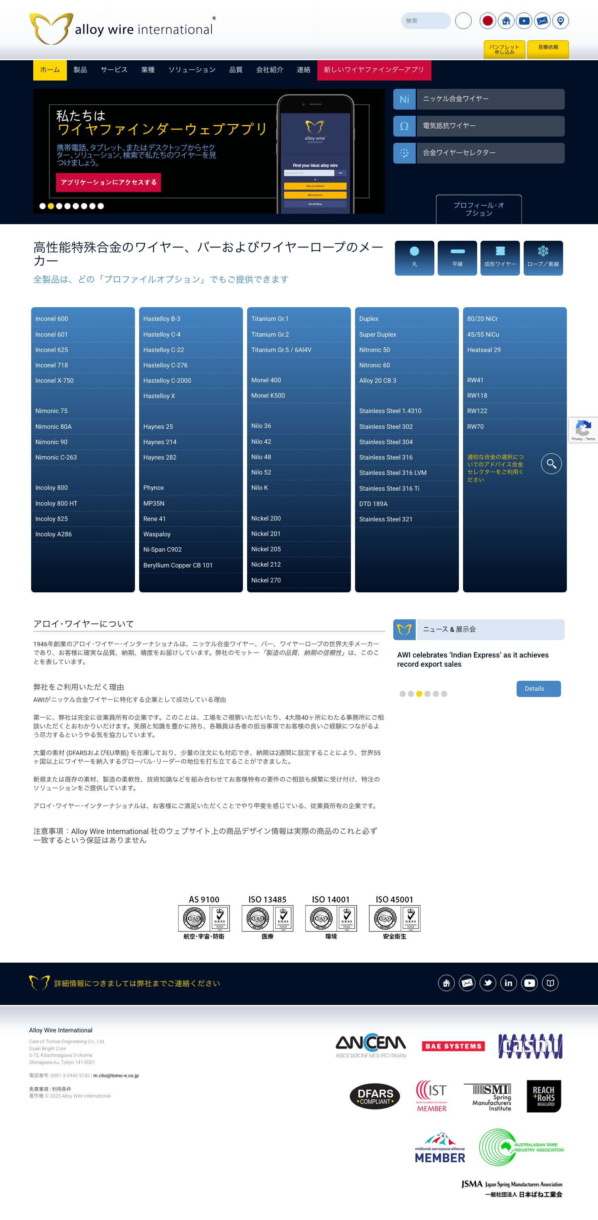This screenshot has height=1220, width=598.
Task: Click the AS 9100 certification badge
Action: 204,917
